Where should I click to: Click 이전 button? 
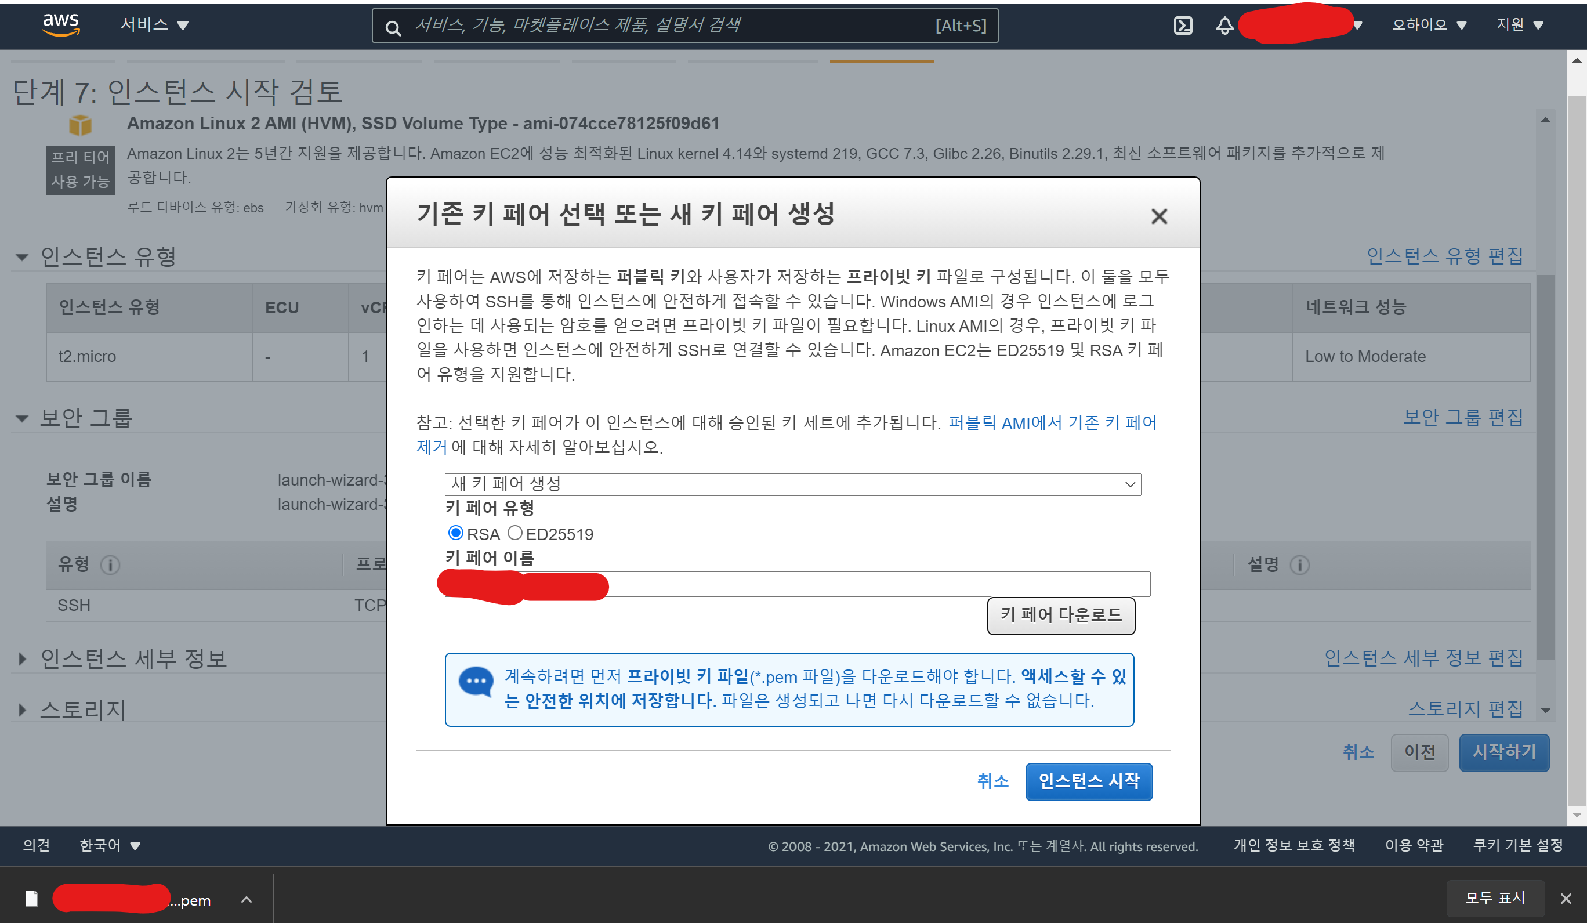click(x=1419, y=752)
